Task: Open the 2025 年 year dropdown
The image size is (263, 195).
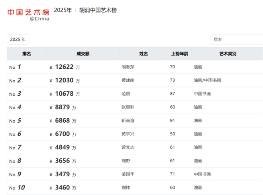Action: click(x=18, y=39)
